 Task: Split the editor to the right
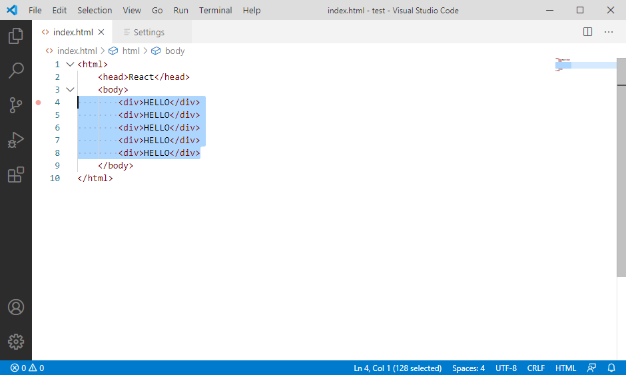(x=587, y=32)
